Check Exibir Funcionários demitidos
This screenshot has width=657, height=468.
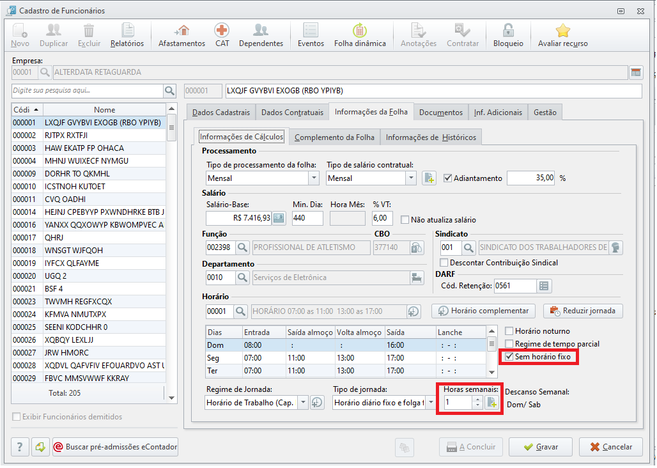coord(17,417)
